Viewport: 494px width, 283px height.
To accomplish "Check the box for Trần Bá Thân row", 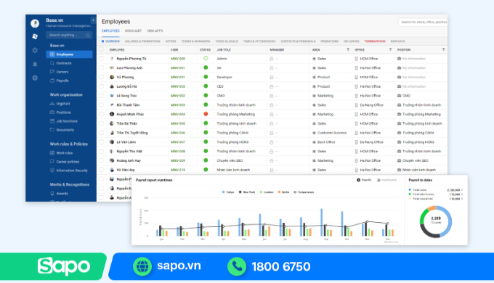I will click(101, 123).
